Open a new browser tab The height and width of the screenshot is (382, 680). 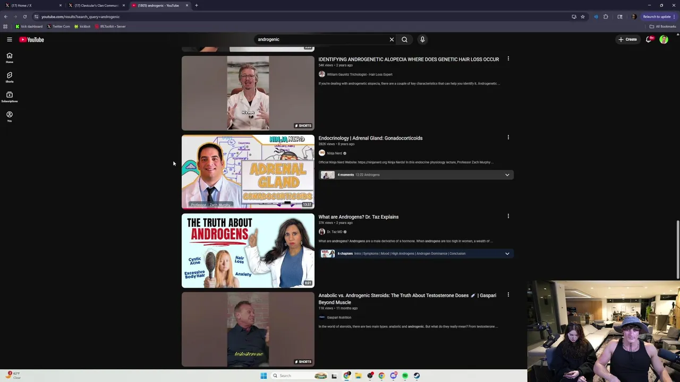(x=196, y=5)
